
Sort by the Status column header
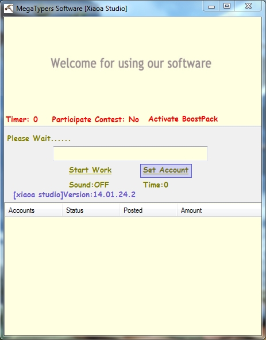tap(91, 210)
